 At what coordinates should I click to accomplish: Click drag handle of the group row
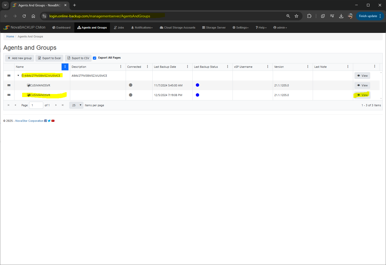(9, 75)
